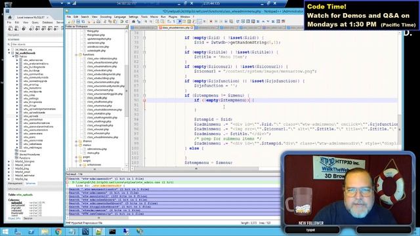Switch to Management tab in MySQL Workbench

(15, 184)
